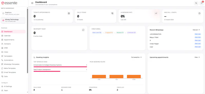
Task: Click the Campaigns megaphone icon
Action: coord(2,56)
